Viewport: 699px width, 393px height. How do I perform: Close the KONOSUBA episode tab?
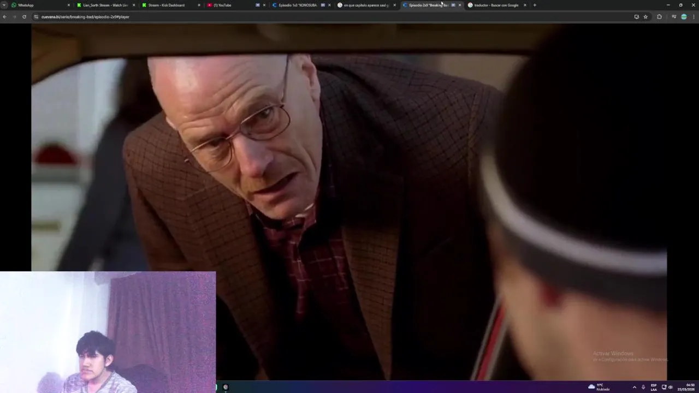(329, 5)
